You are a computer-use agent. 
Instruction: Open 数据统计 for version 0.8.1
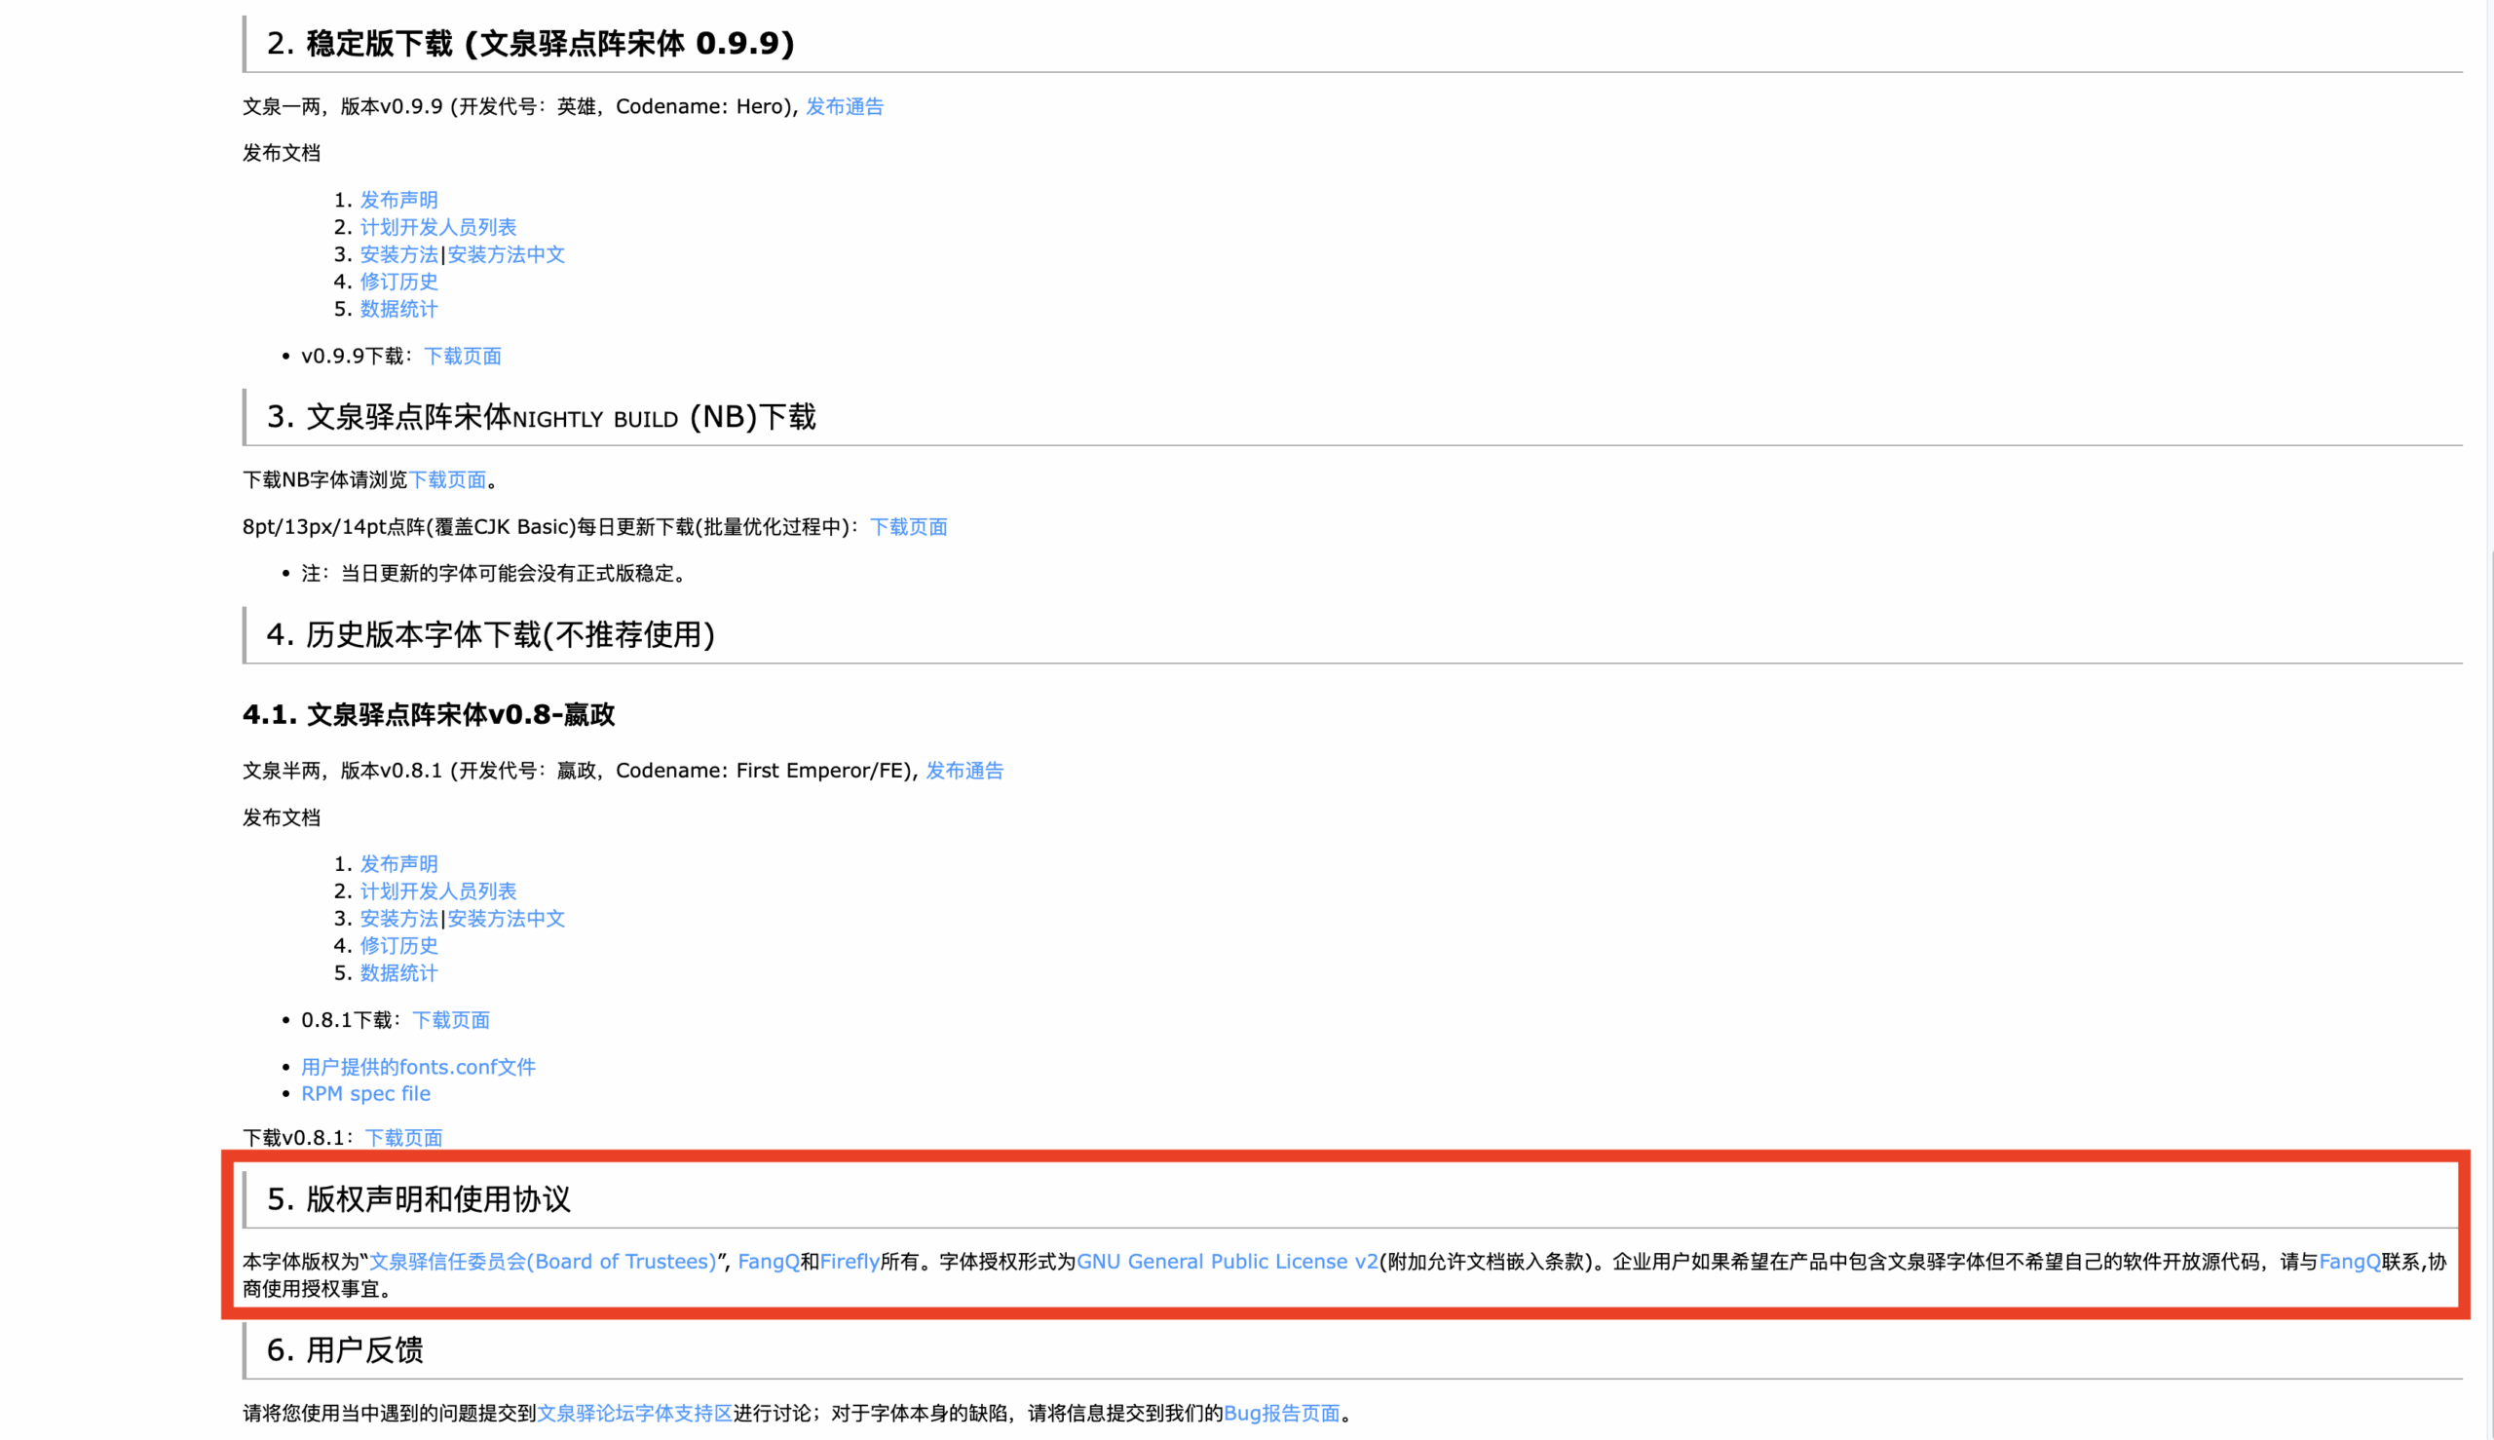pos(397,972)
